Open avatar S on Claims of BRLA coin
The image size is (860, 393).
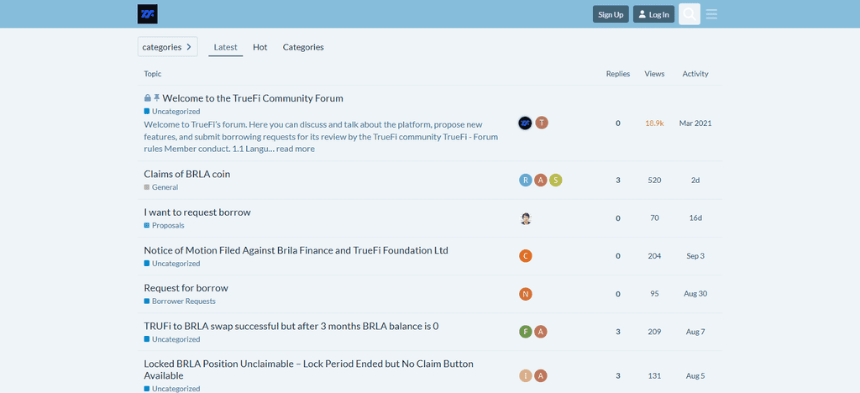[x=556, y=181]
